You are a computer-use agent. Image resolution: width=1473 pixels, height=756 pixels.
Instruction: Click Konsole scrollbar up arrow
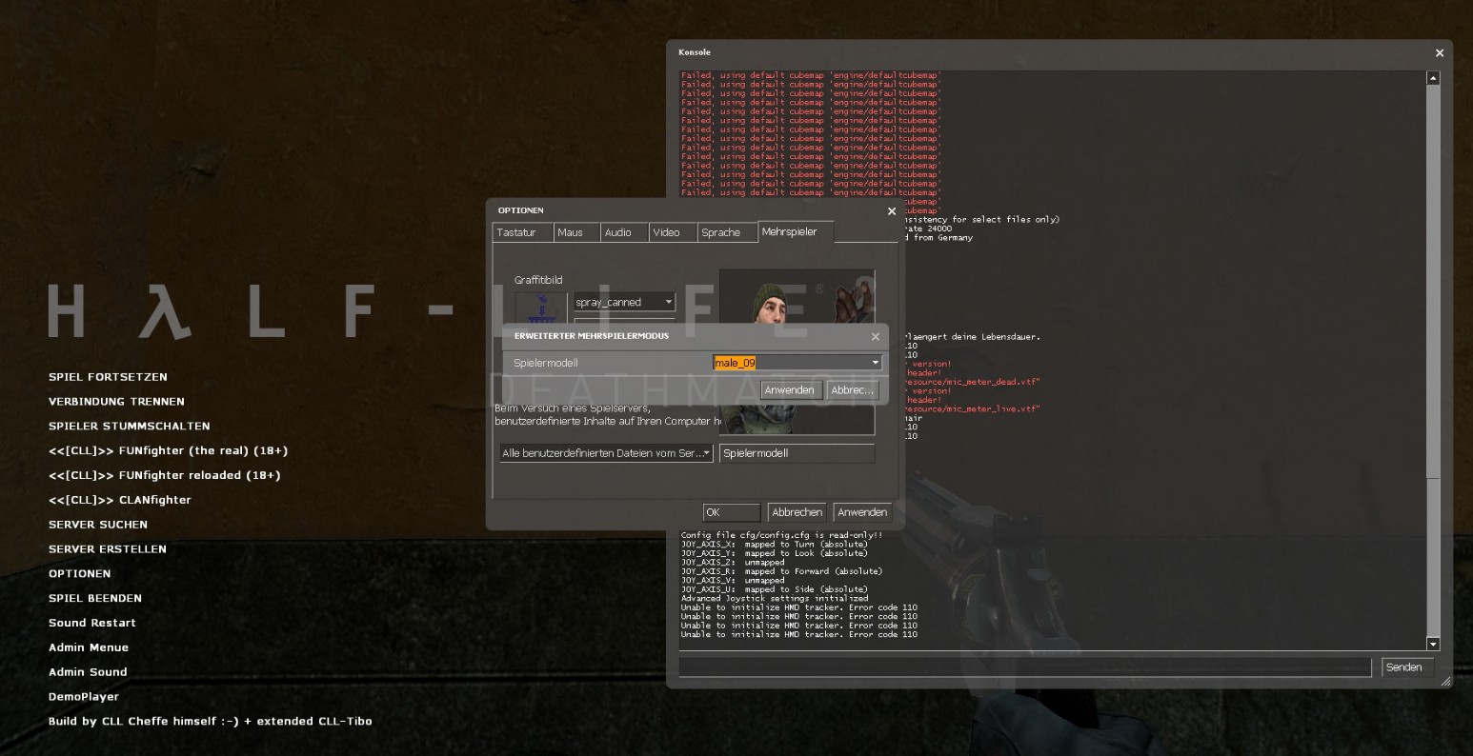point(1433,78)
